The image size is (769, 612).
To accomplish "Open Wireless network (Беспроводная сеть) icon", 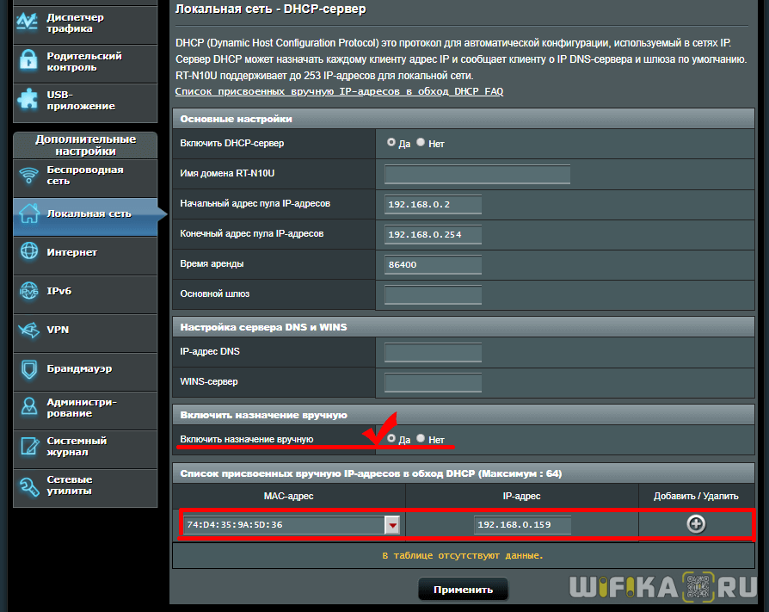I will tap(29, 176).
